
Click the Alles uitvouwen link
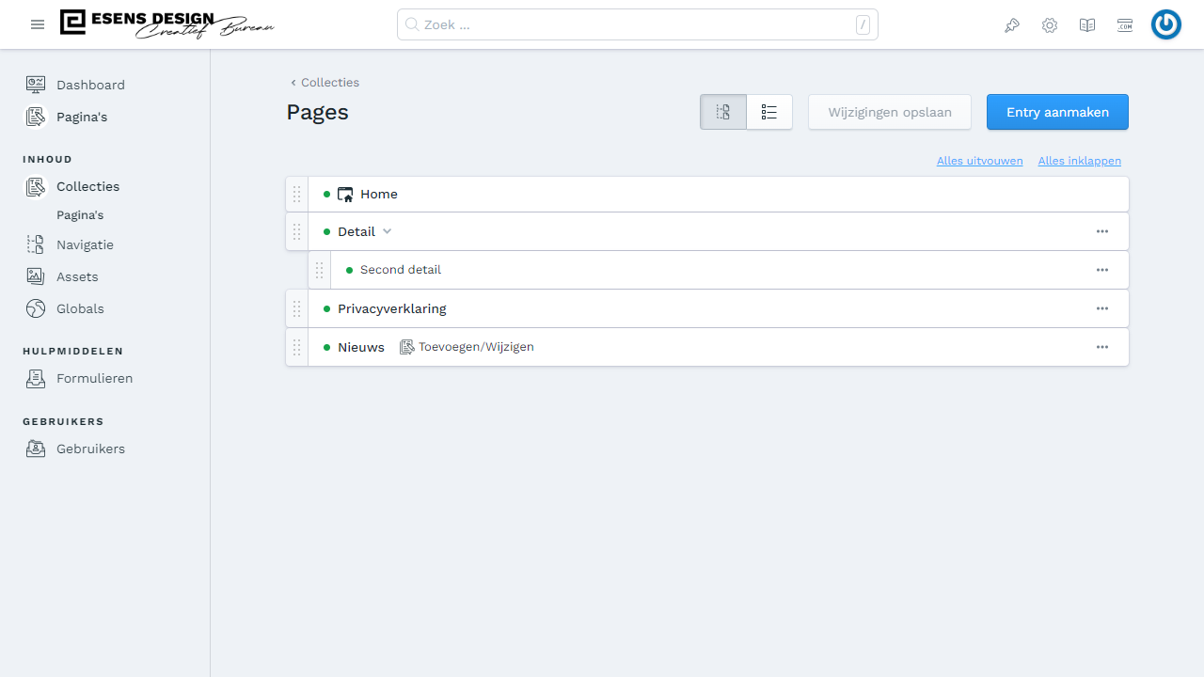click(979, 161)
